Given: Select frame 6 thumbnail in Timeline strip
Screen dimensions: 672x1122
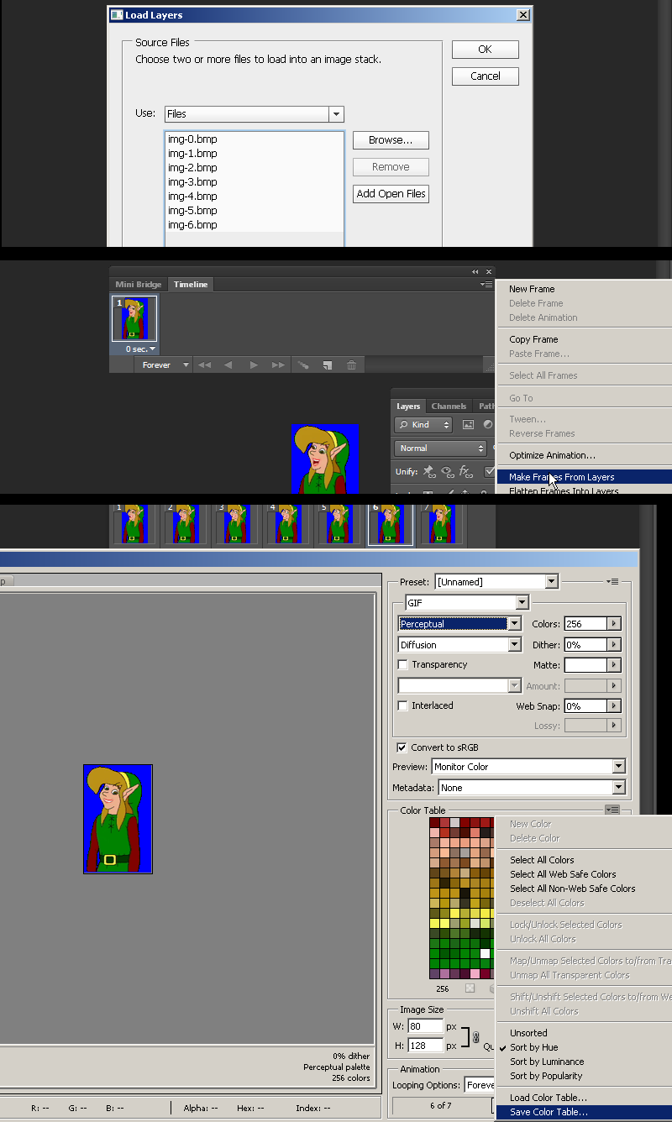Looking at the screenshot, I should 391,524.
